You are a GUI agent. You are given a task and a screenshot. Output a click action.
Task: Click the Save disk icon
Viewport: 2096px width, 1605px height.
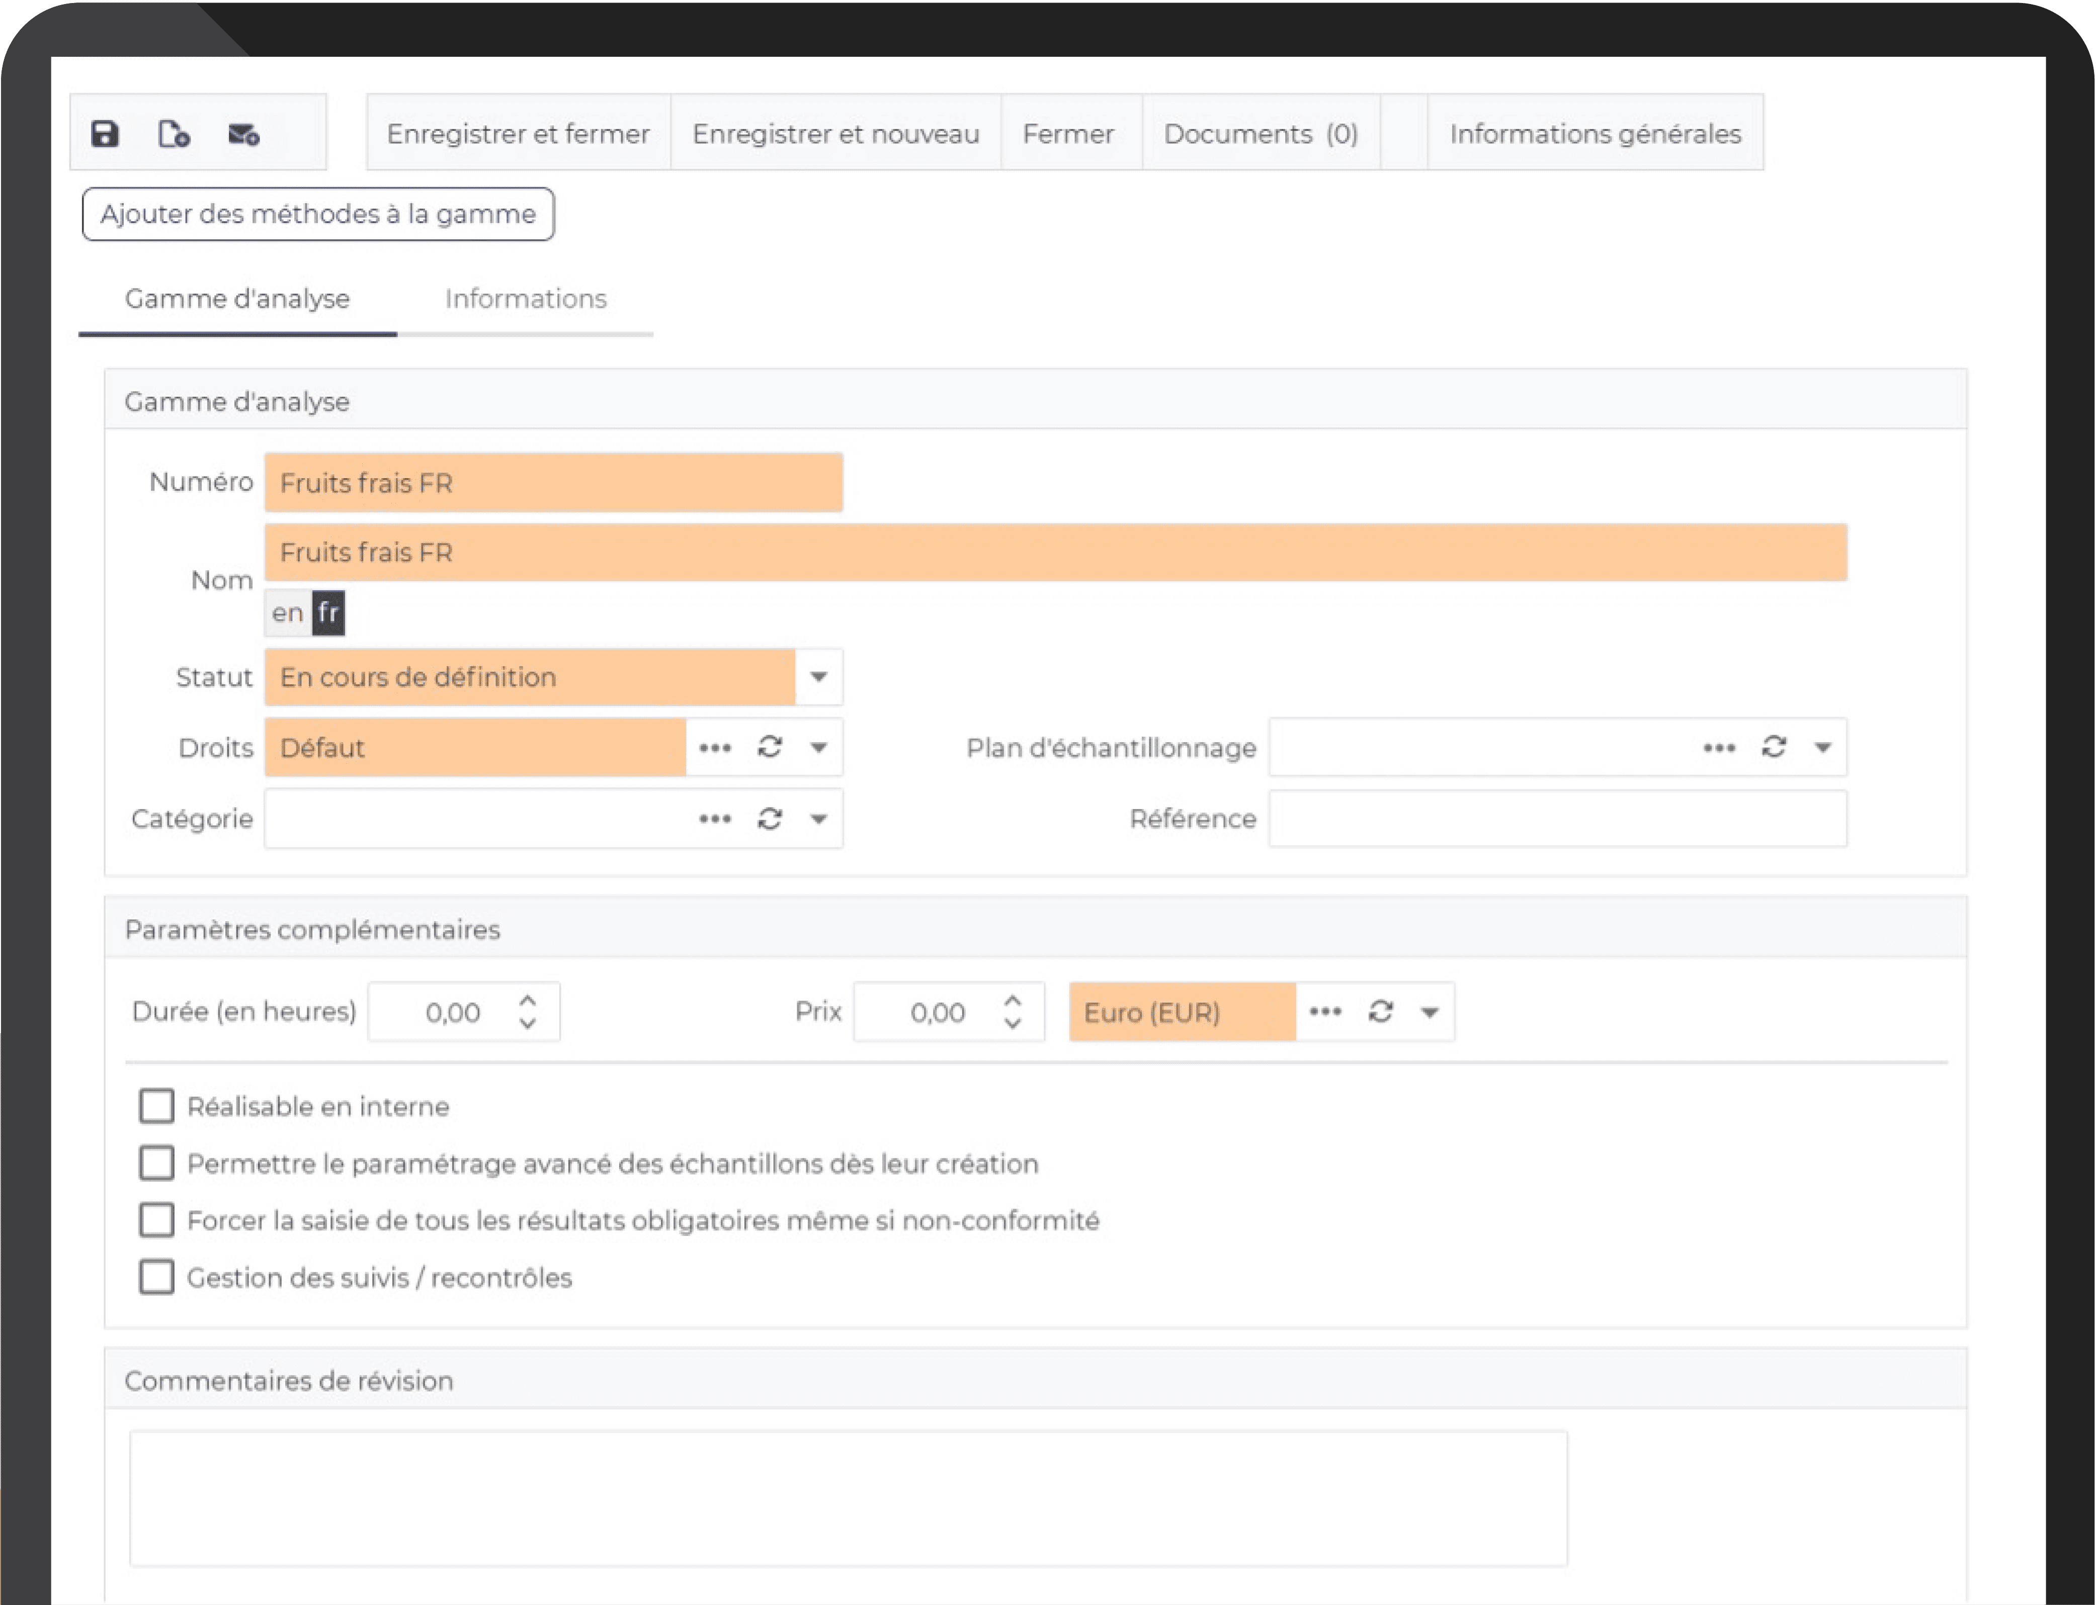[105, 133]
